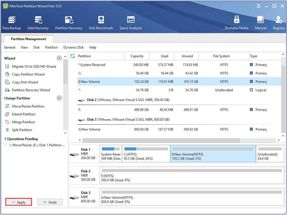Select Disk 2 header row in list

179,100
